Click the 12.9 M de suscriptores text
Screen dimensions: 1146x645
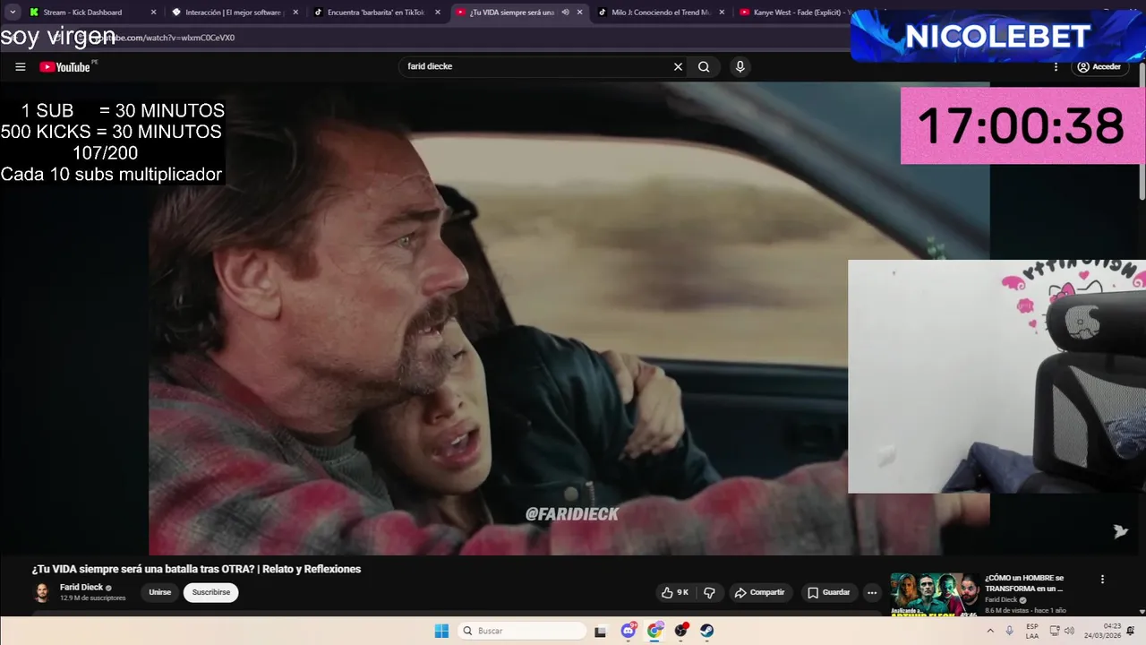pos(93,598)
